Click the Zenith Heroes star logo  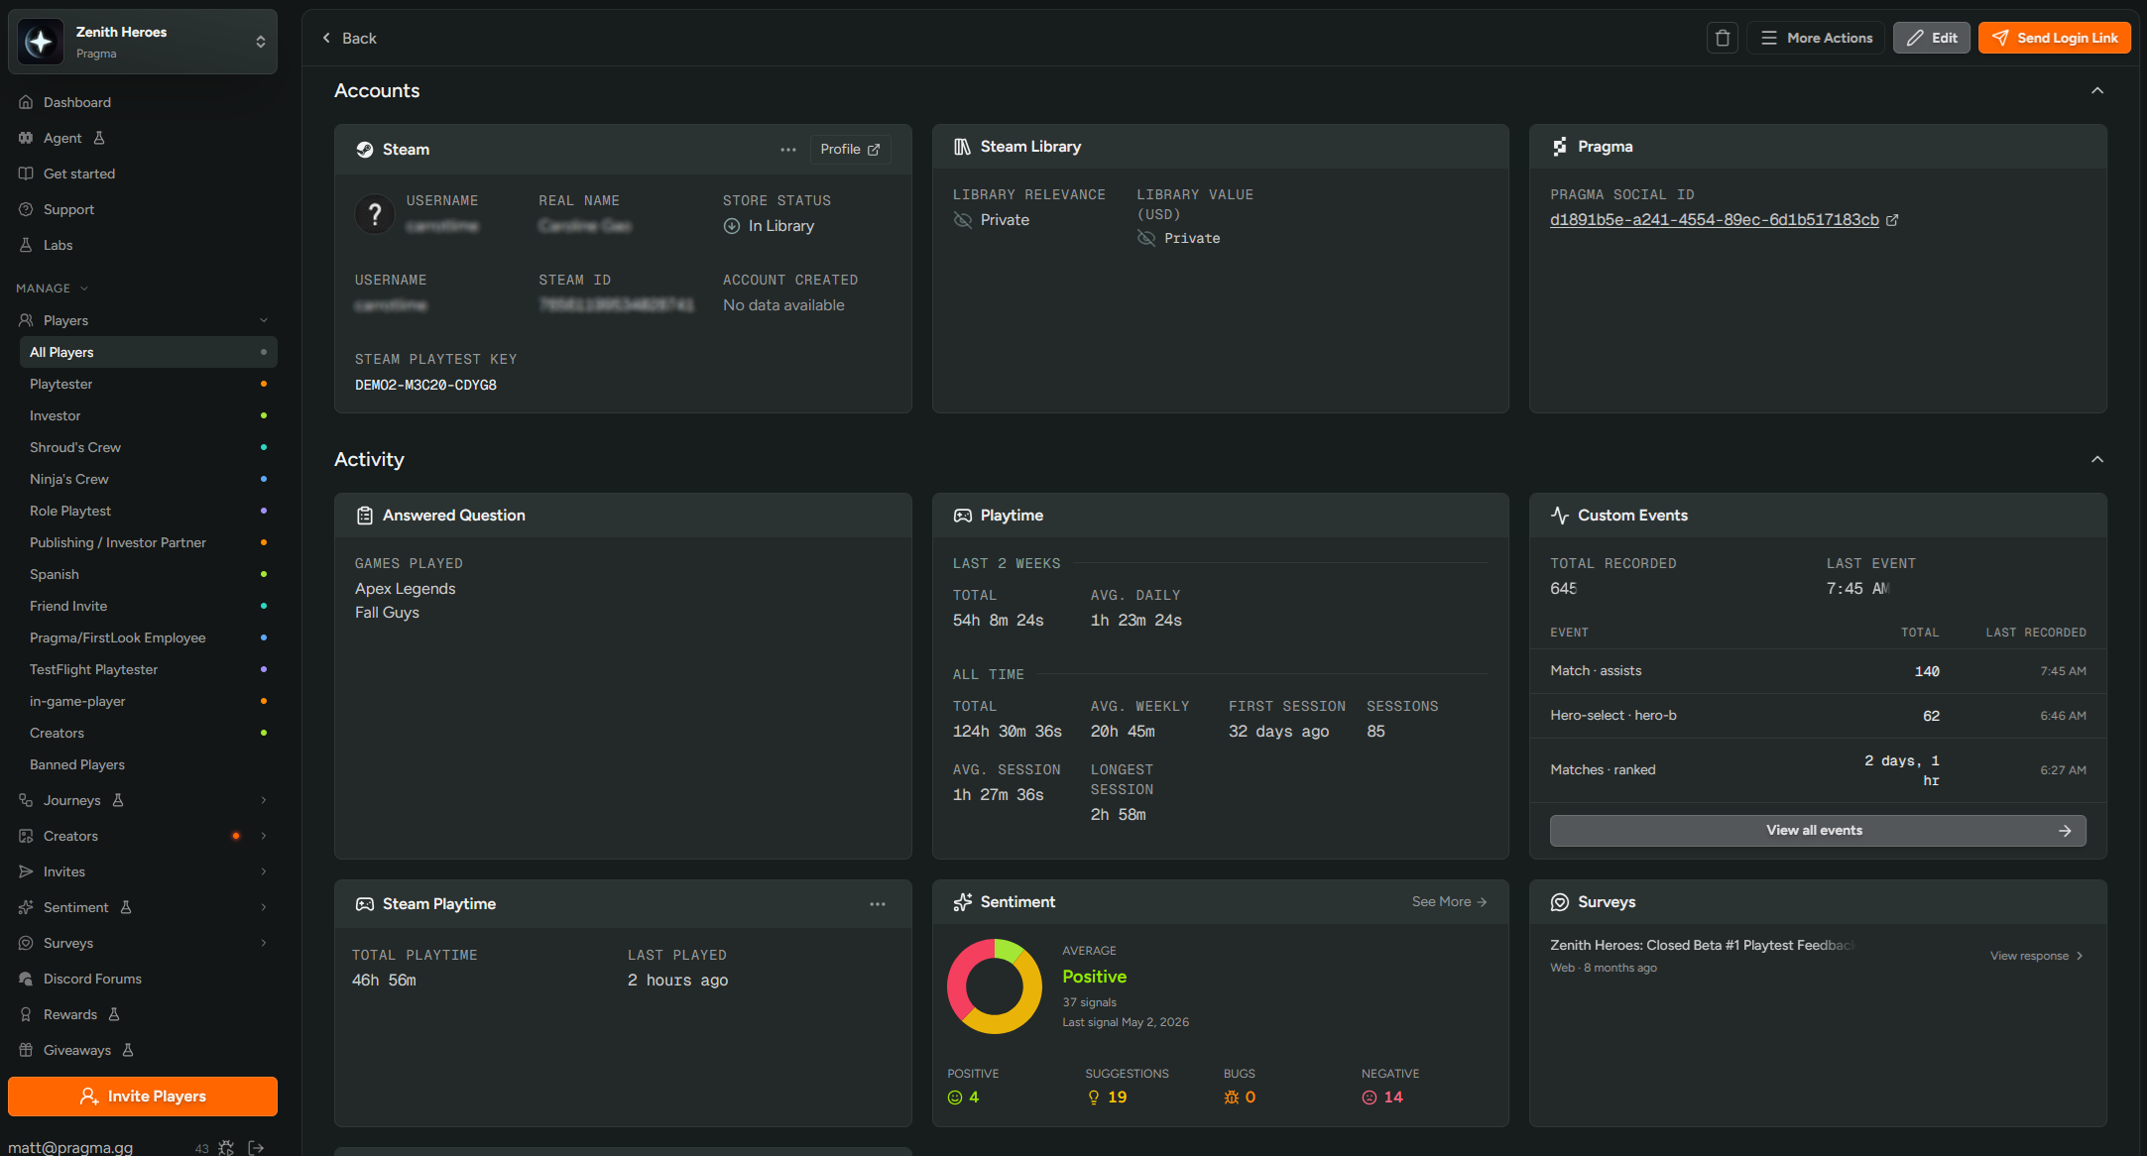tap(41, 42)
